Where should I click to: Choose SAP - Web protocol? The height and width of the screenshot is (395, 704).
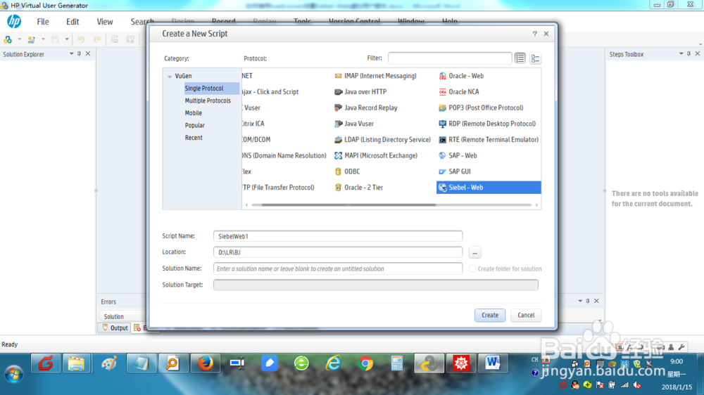[458, 155]
